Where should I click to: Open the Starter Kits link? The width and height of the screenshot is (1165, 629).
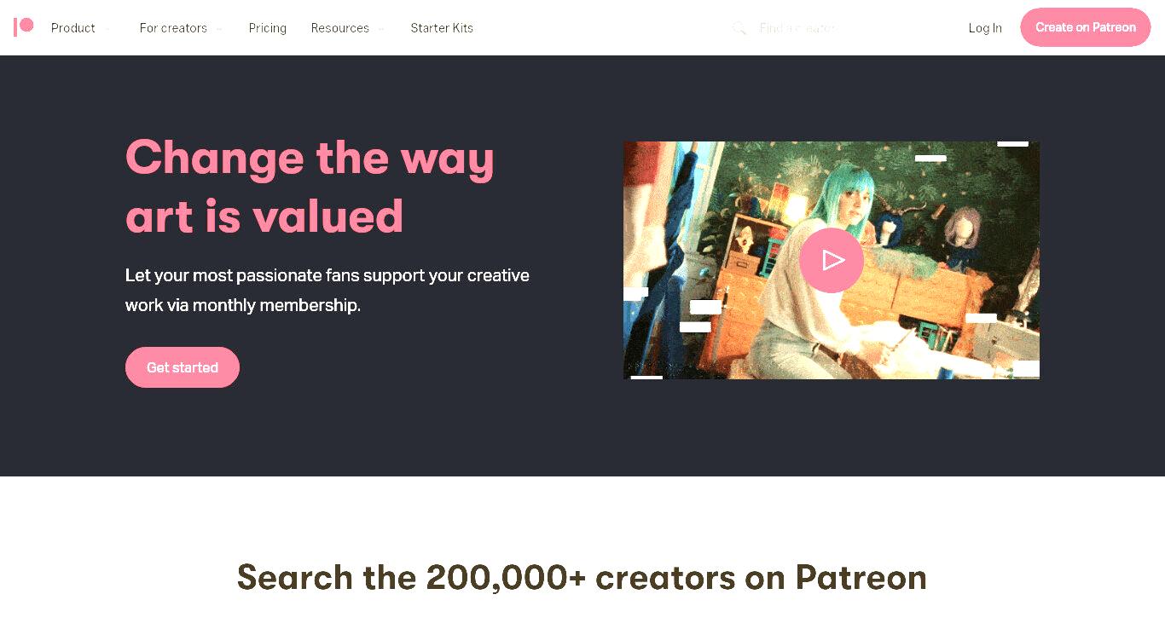(x=442, y=28)
